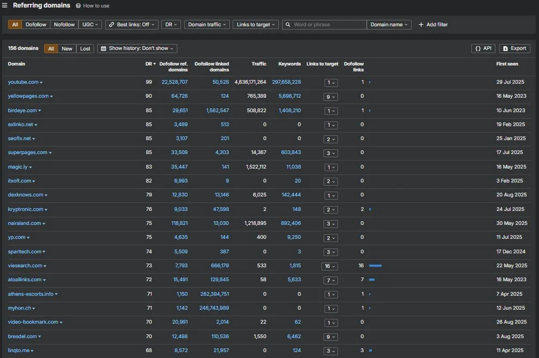Open seoflx.net domain link

19,138
